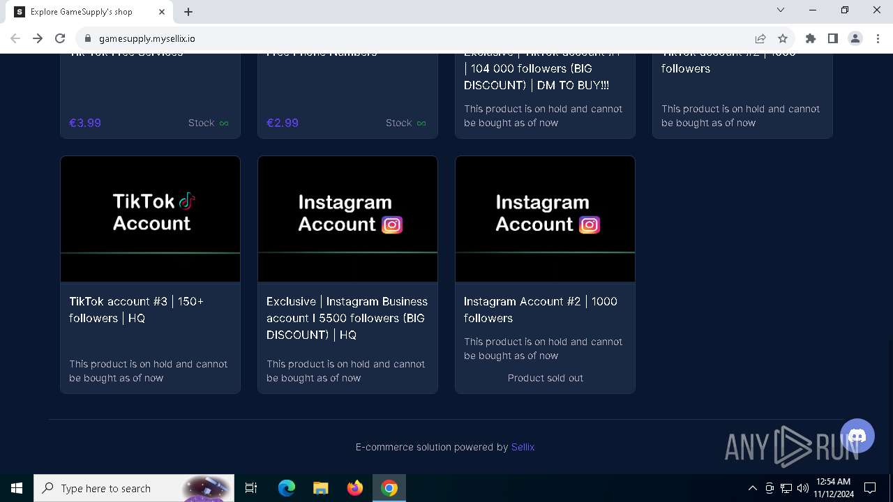
Task: Open TikTok account #2 1000 followers product
Action: pos(742,96)
